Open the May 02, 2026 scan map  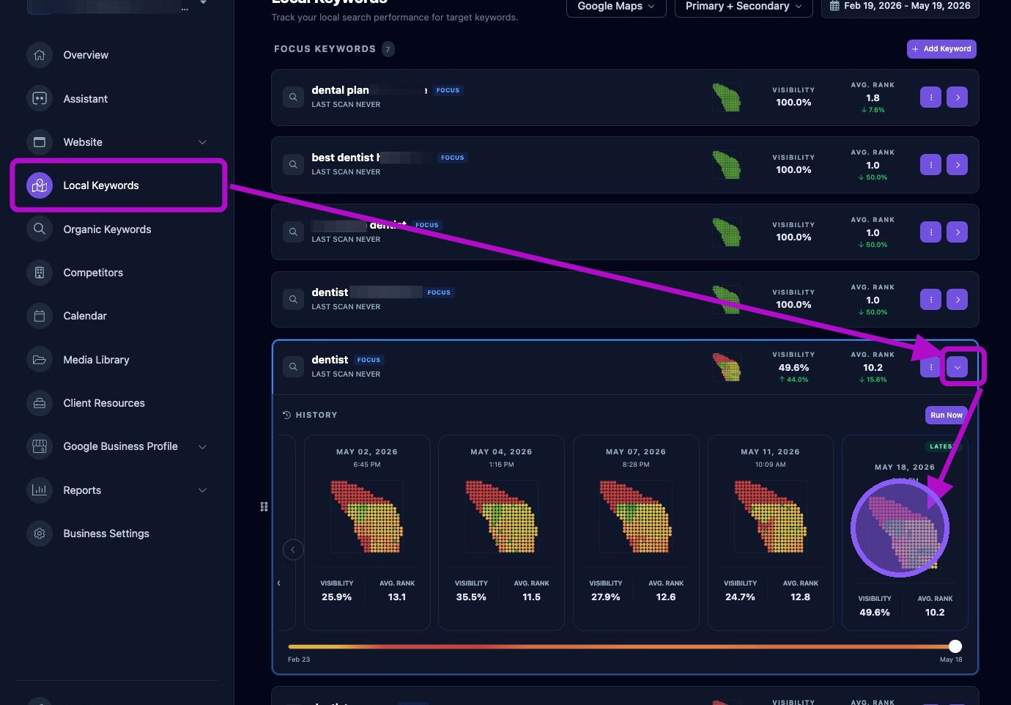click(367, 517)
